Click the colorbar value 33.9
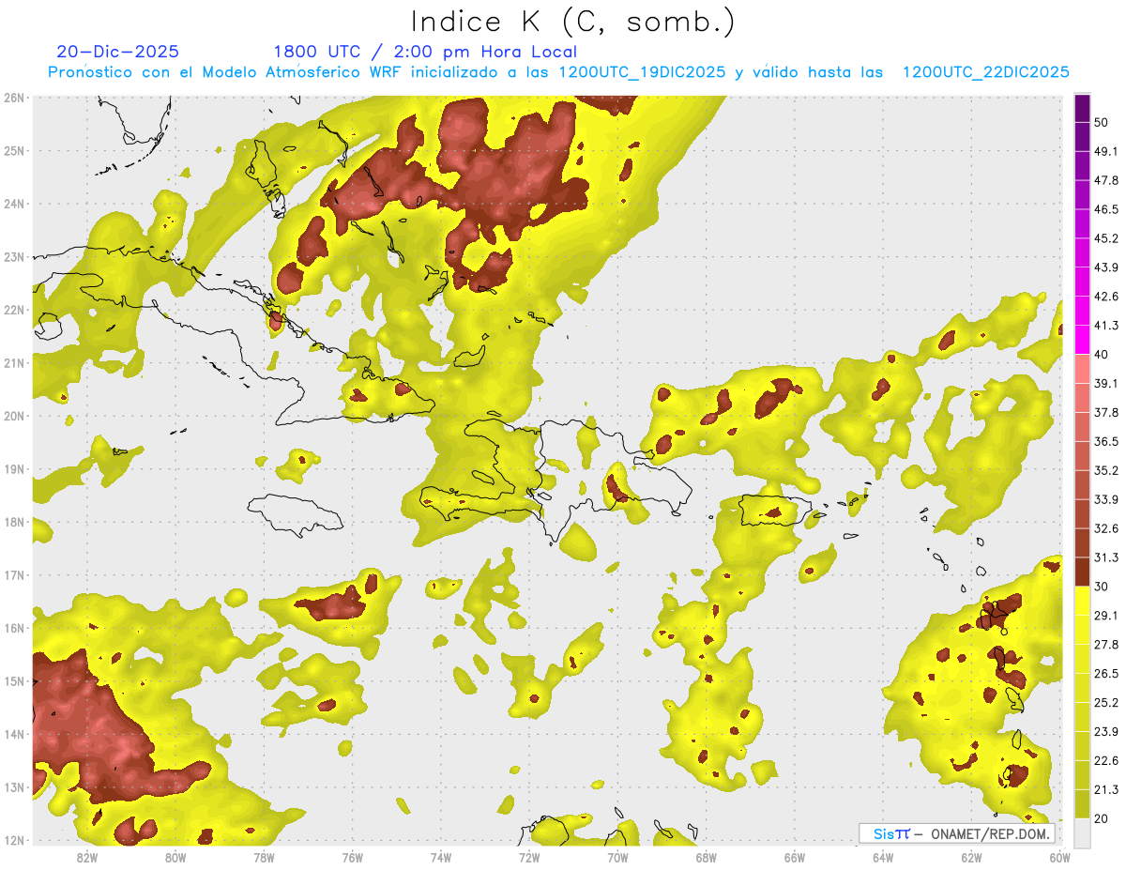1126x870 pixels. pyautogui.click(x=1105, y=499)
